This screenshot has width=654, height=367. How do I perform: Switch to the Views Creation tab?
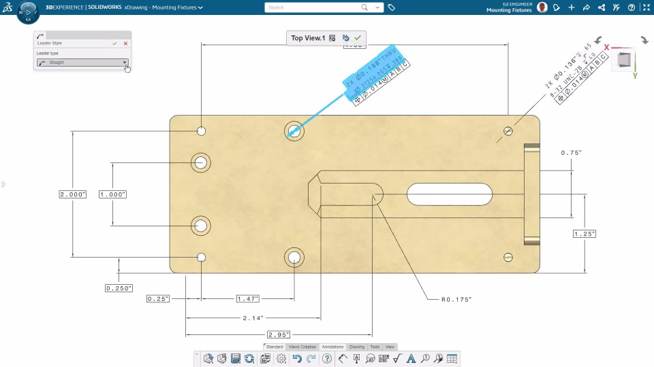click(302, 347)
